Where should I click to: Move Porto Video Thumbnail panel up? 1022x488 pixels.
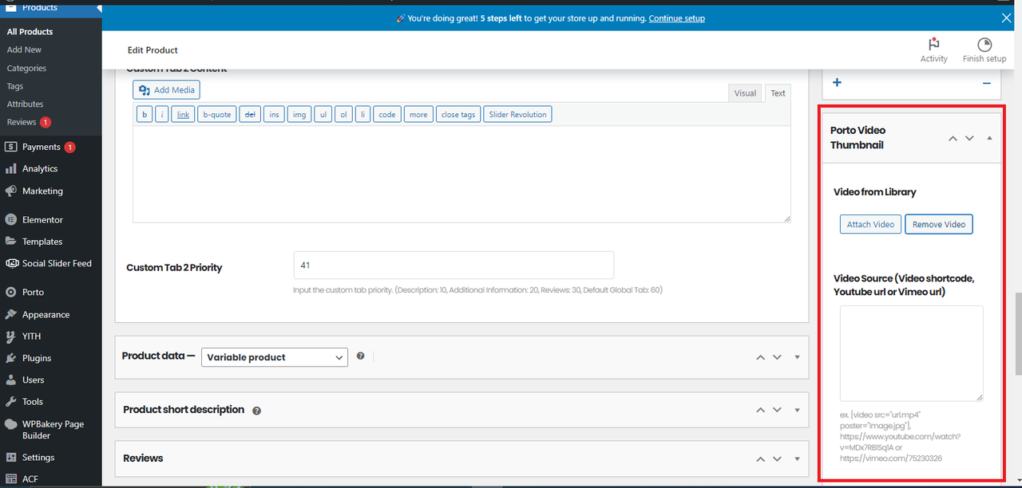[x=952, y=138]
